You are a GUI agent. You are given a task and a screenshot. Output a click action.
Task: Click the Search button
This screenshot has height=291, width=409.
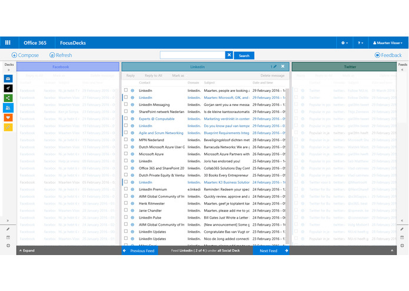244,55
